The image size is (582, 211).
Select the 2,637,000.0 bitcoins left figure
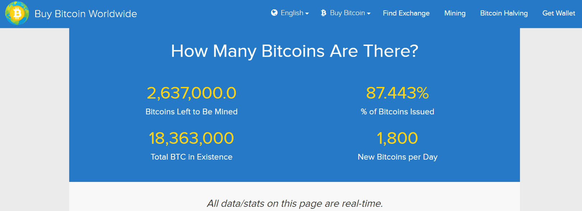192,93
